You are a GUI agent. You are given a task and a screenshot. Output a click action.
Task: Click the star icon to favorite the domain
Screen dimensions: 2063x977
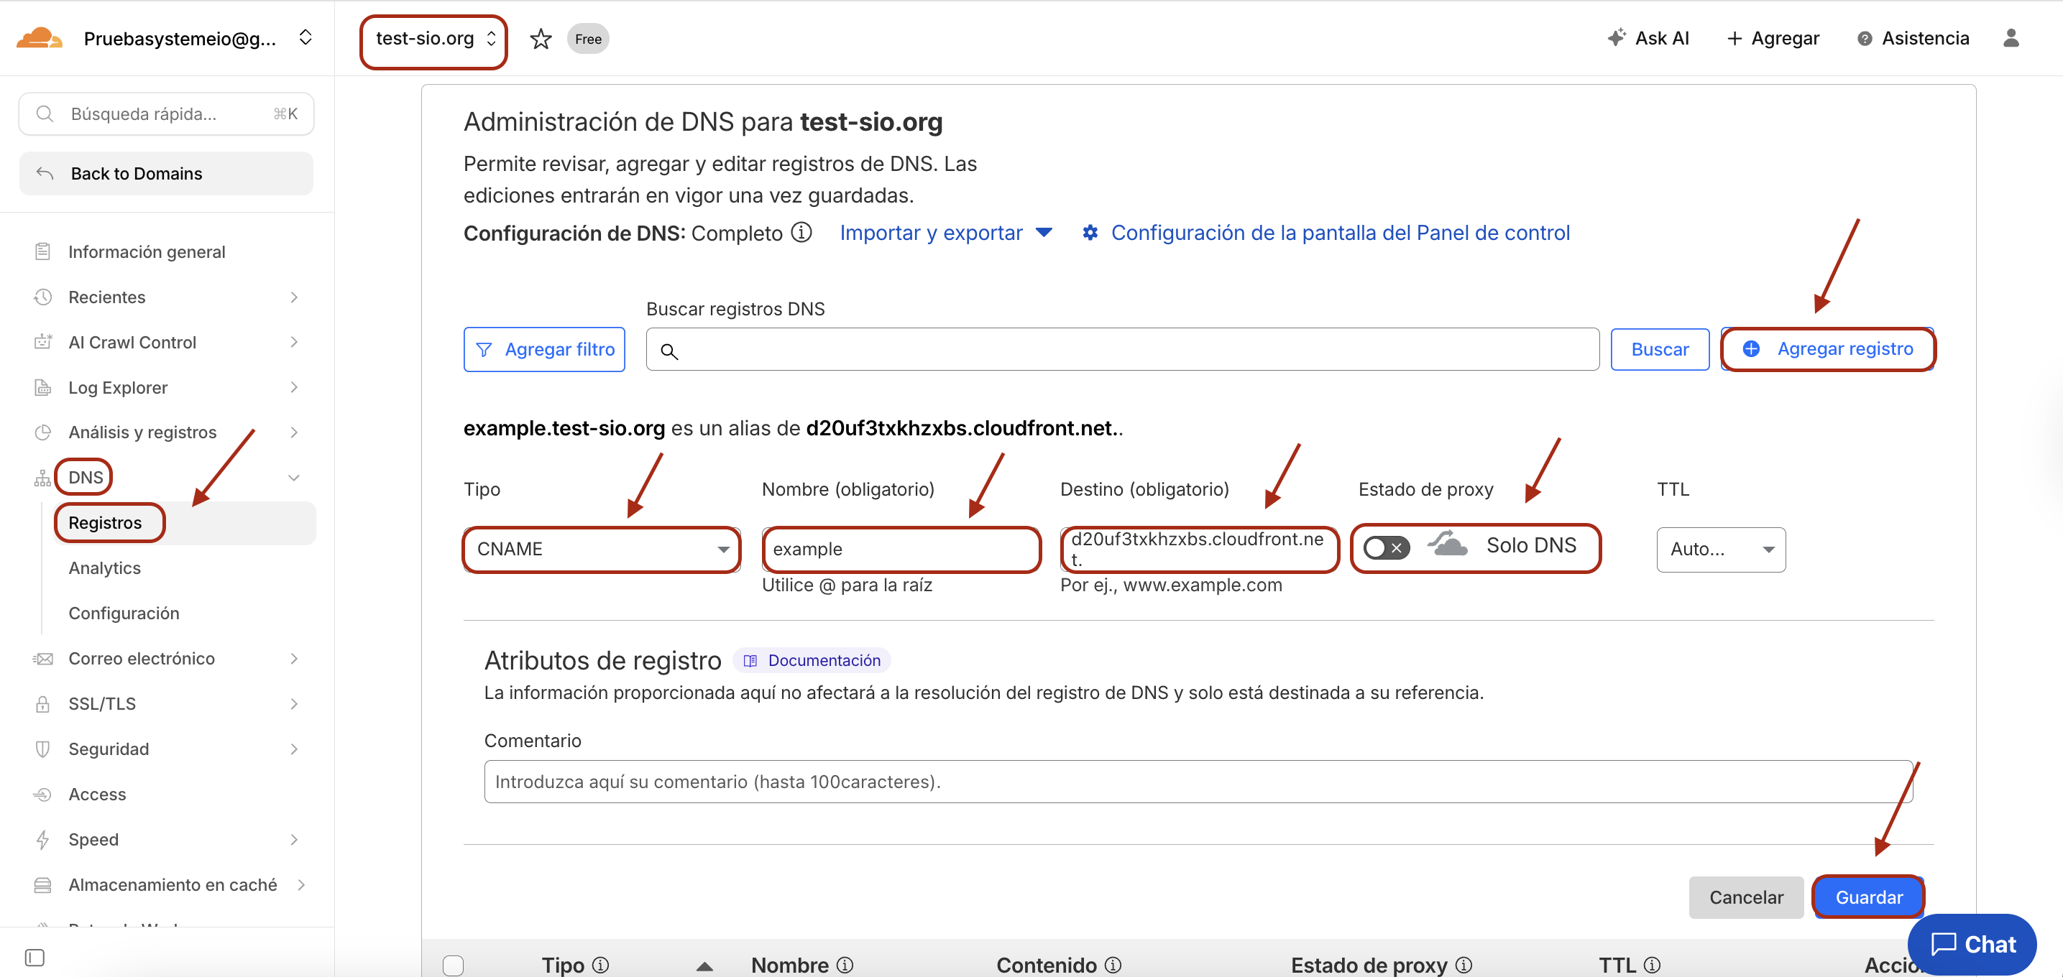coord(541,40)
